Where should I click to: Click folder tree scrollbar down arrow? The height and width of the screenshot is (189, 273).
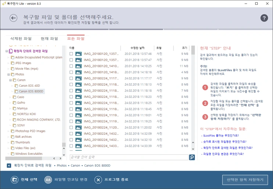point(64,155)
